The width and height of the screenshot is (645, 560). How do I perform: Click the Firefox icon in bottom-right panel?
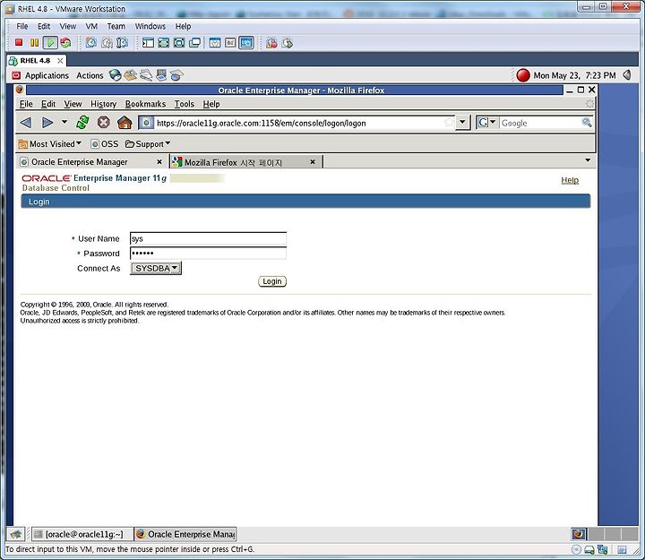[x=579, y=534]
